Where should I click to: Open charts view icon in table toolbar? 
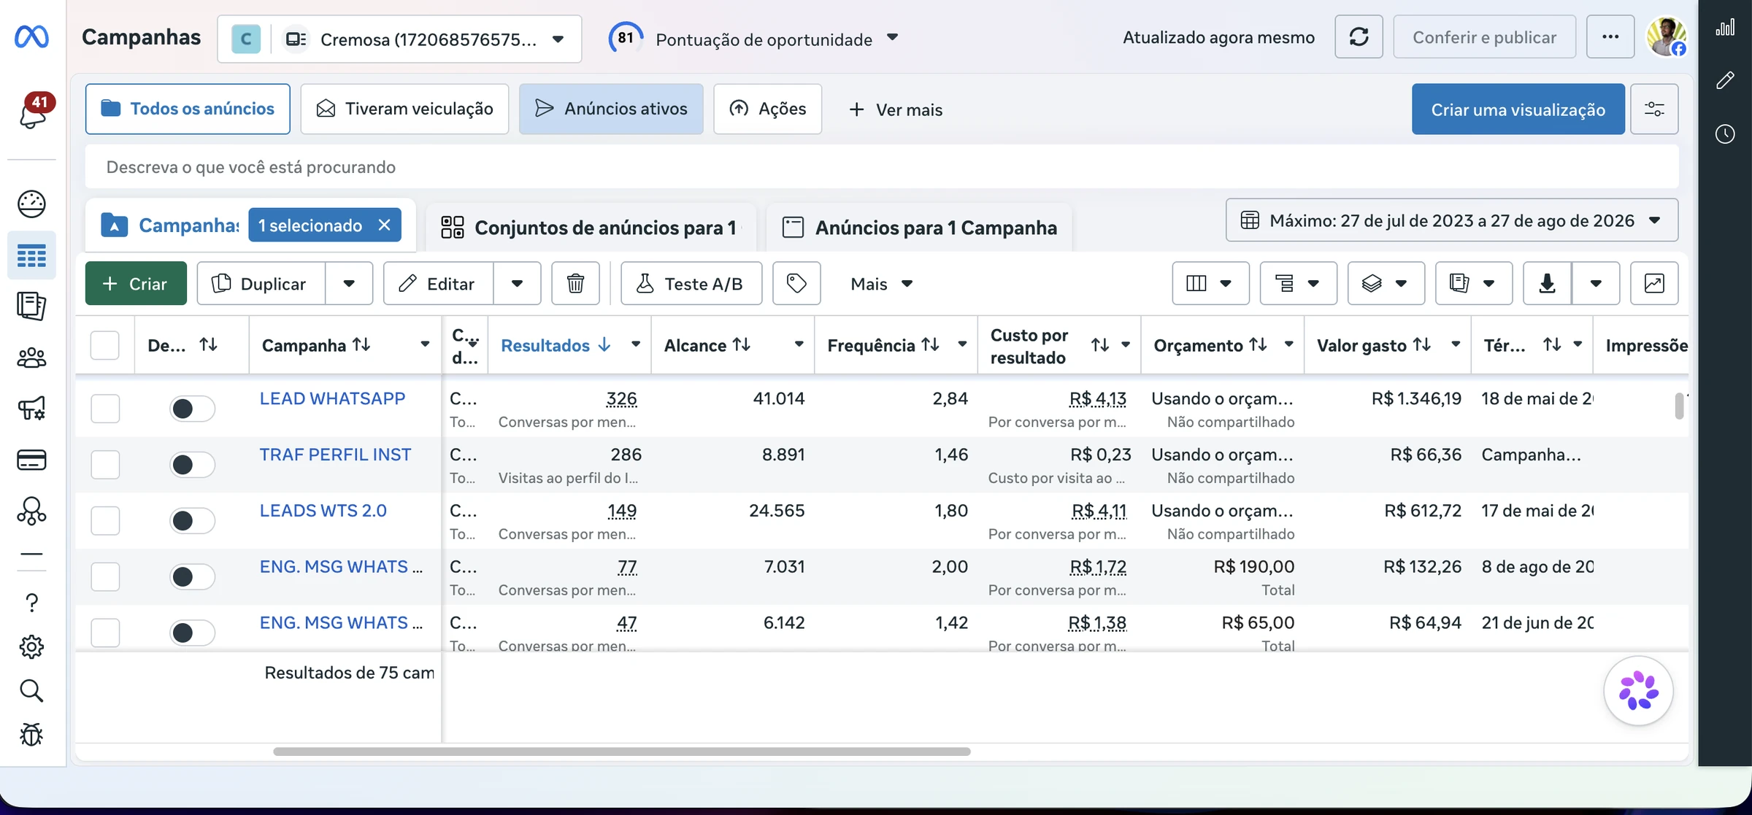tap(1654, 283)
